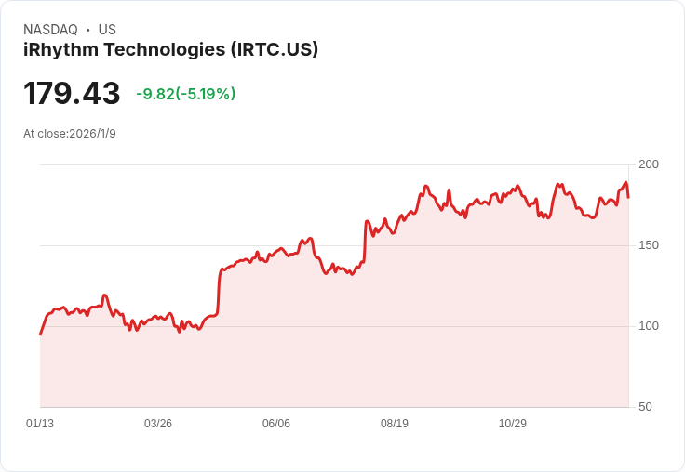Screen dimensions: 685x472
Task: Click the final endpoint of the price line
Action: 628,196
